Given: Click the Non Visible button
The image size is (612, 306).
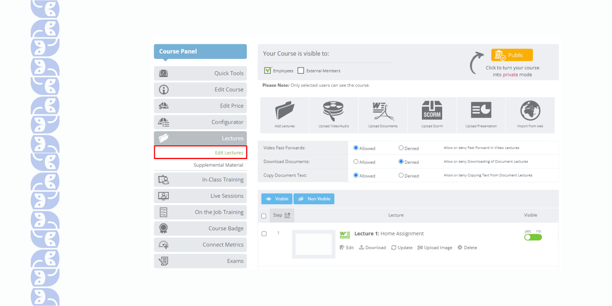Looking at the screenshot, I should [314, 199].
